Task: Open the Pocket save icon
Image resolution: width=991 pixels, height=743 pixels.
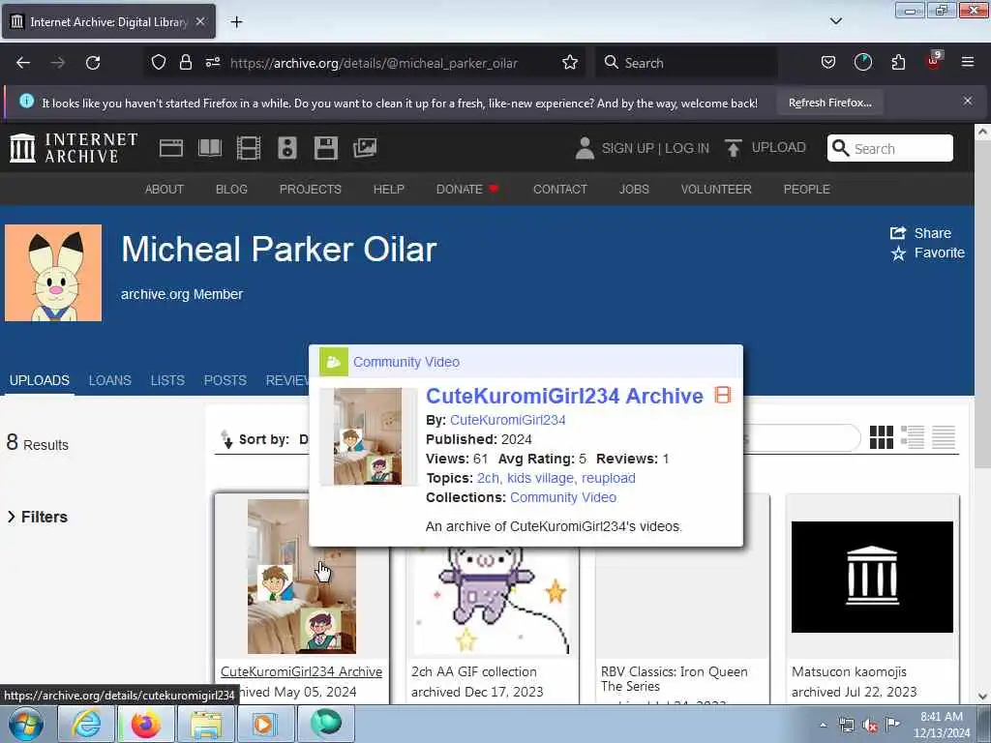Action: click(828, 63)
